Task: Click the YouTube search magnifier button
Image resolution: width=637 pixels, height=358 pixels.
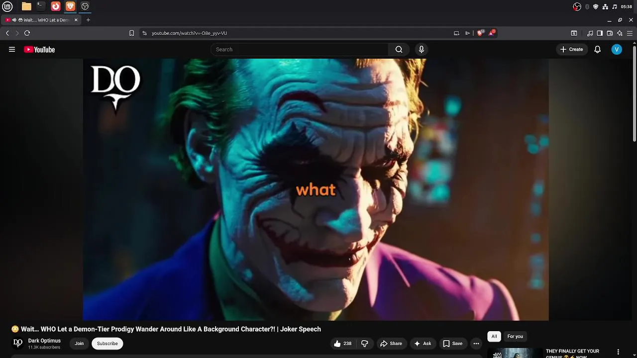Action: pos(399,49)
